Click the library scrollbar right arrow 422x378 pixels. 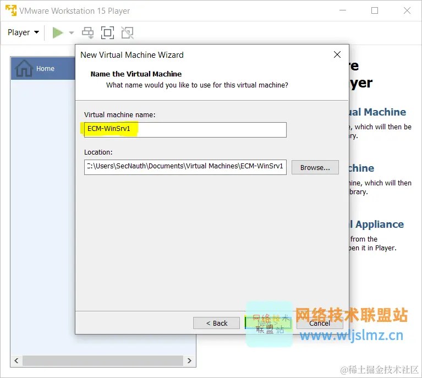point(189,360)
